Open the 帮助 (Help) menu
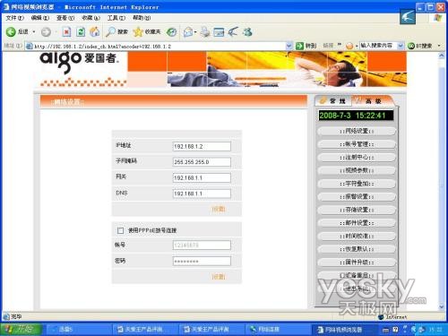This screenshot has height=336, width=448. [x=142, y=18]
